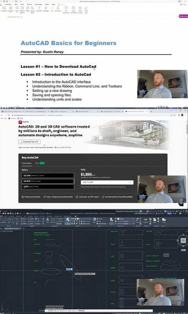This screenshot has height=314, width=188.
Task: Click the Dimension tool in AutoCAD ribbon
Action: 53,221
